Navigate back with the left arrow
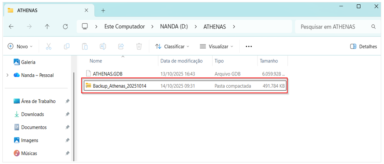This screenshot has height=164, width=384. point(11,27)
